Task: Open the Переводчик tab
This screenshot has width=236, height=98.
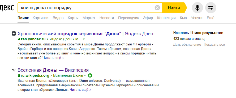Action: [x=128, y=18]
